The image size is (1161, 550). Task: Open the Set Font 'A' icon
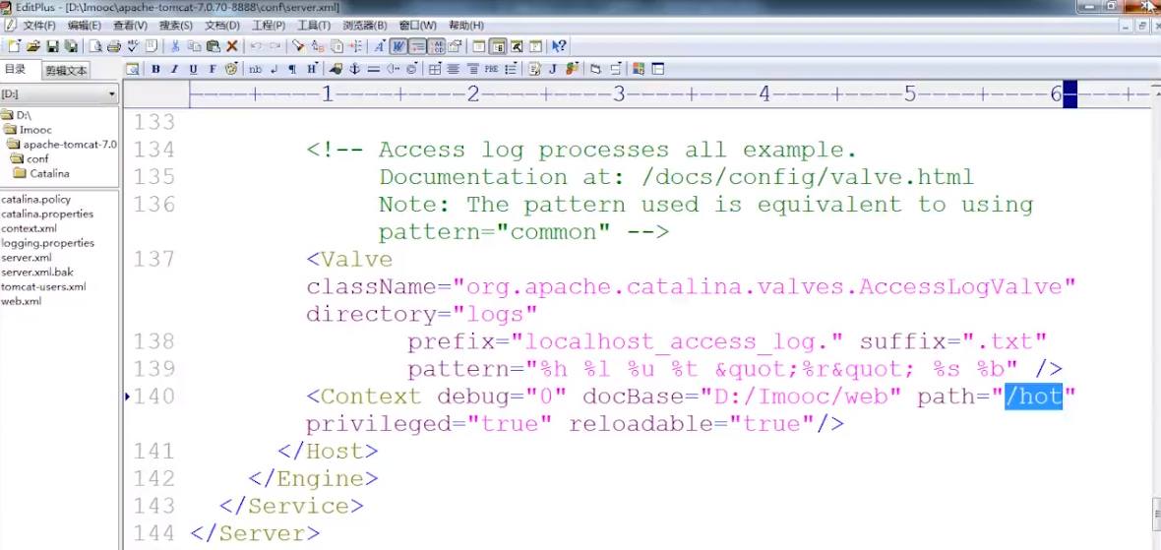[x=379, y=46]
